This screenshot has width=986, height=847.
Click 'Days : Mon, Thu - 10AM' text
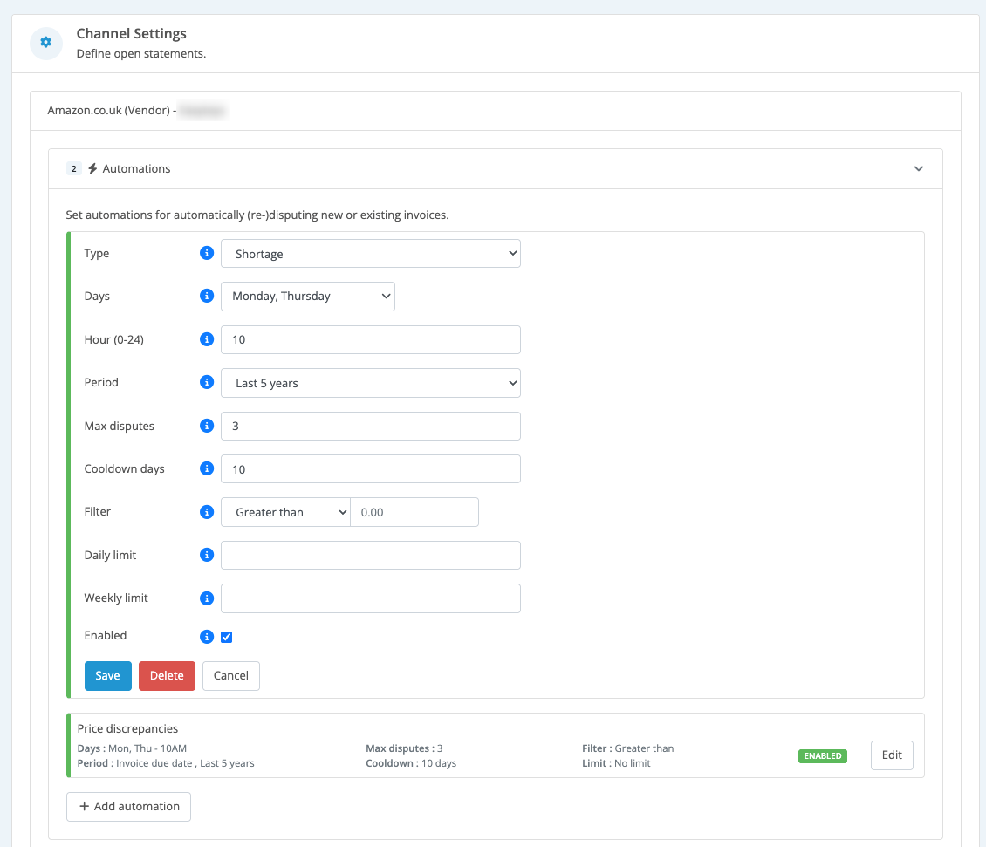[x=132, y=748]
